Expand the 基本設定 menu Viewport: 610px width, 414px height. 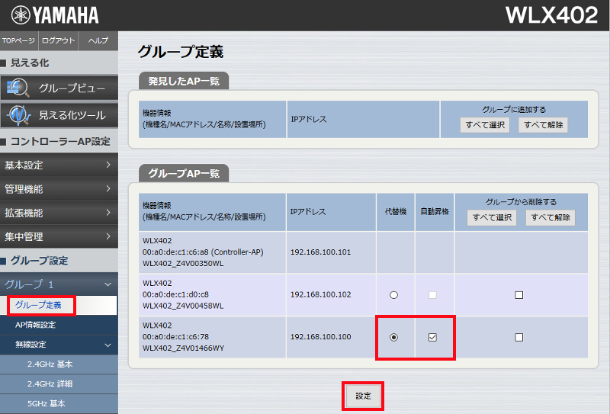59,165
